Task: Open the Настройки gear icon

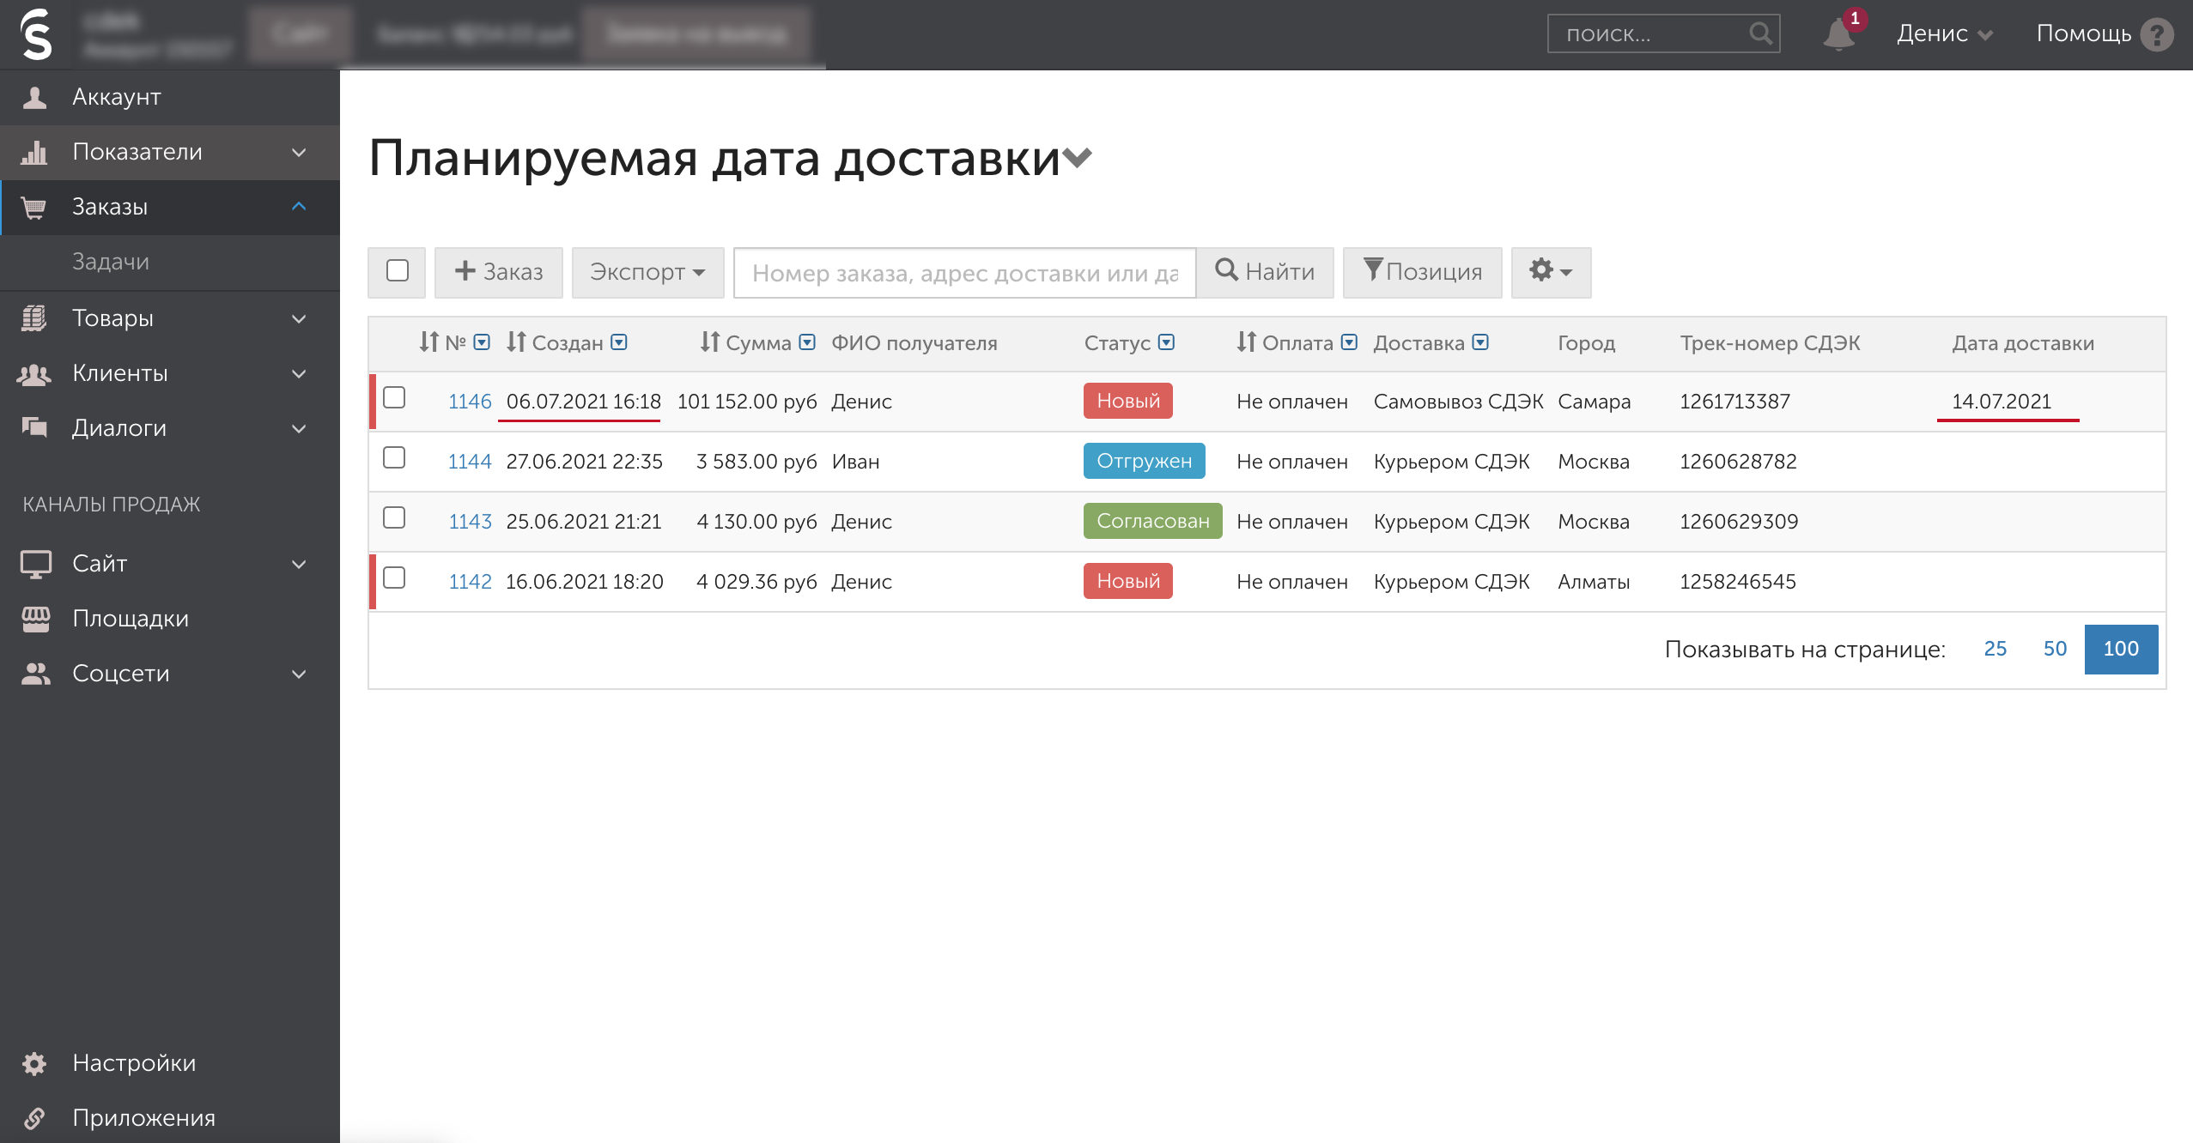Action: 34,1062
